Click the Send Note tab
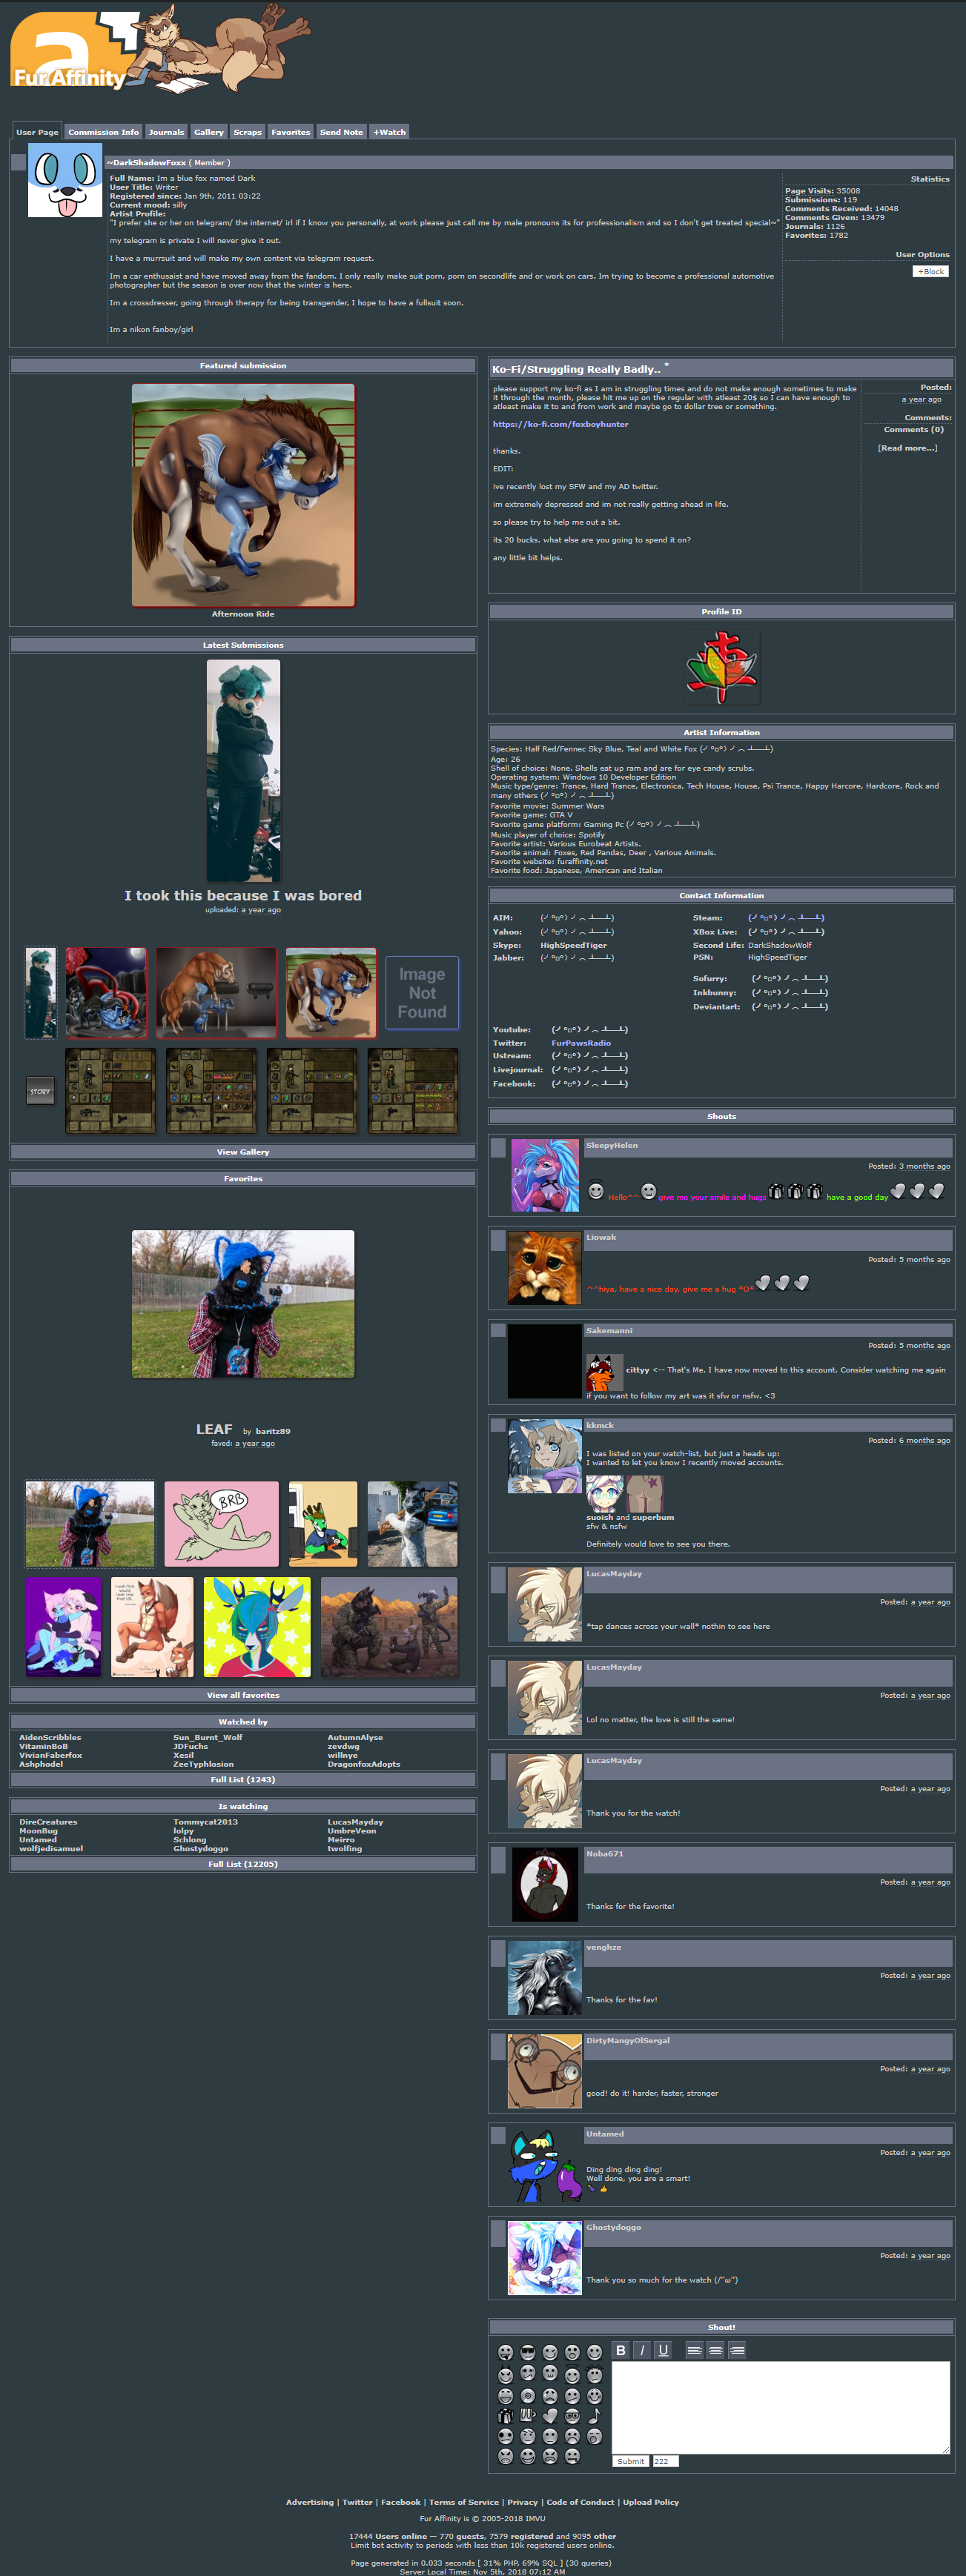This screenshot has width=966, height=2576. click(x=341, y=132)
